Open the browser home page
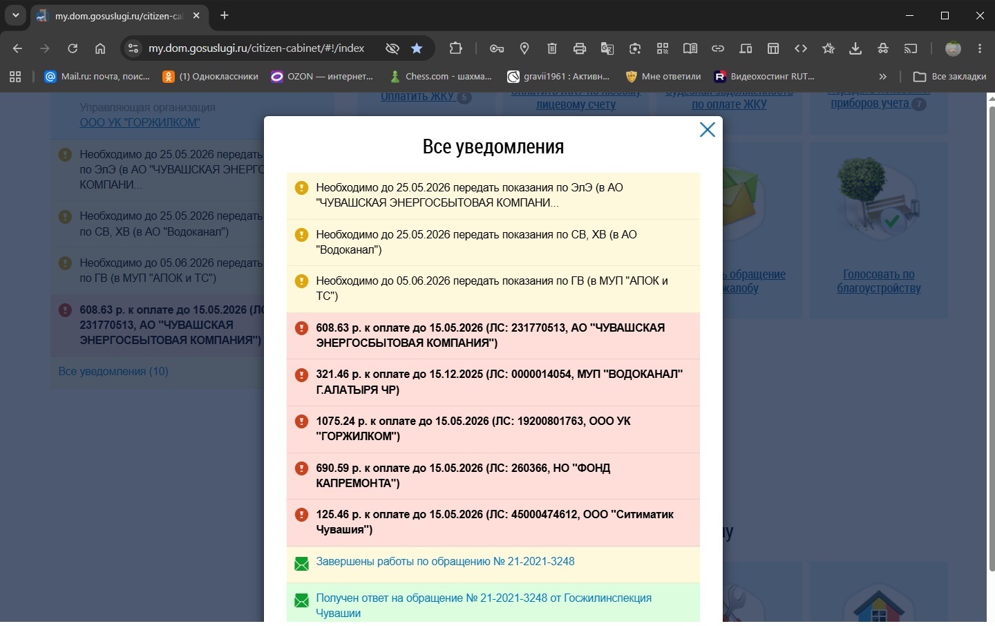Viewport: 995px width, 626px height. point(100,48)
